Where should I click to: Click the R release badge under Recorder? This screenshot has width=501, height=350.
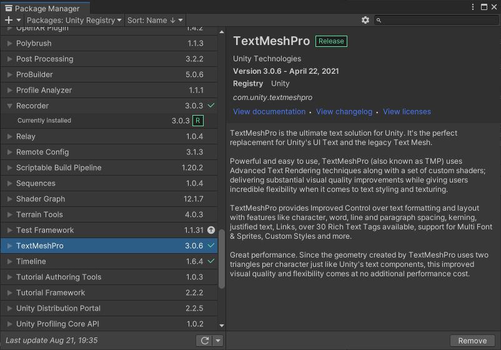click(x=197, y=121)
